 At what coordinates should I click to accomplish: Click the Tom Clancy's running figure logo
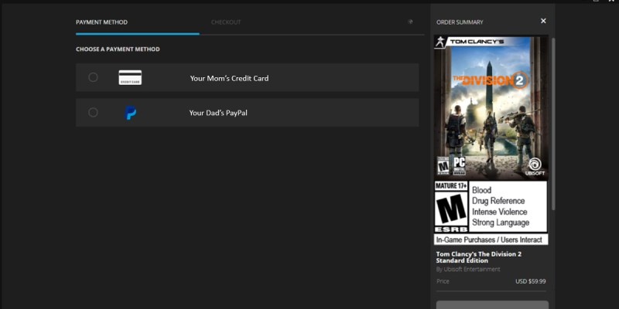click(441, 42)
